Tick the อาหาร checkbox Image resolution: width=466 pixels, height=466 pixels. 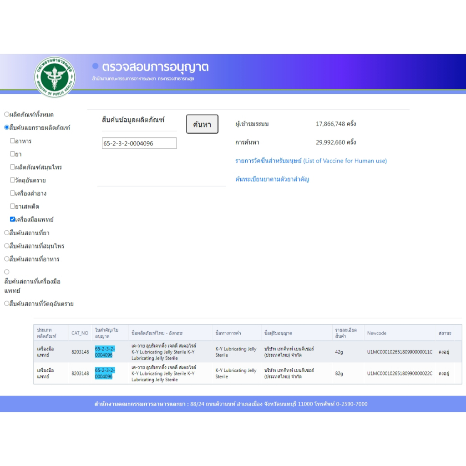[x=13, y=141]
